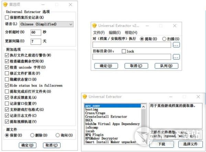This screenshot has height=152, width=206.
Task: Close the plugin list Universal Extractor window
Action: [x=198, y=97]
